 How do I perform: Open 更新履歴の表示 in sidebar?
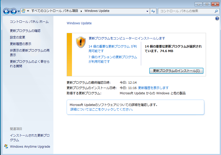click(x=21, y=44)
